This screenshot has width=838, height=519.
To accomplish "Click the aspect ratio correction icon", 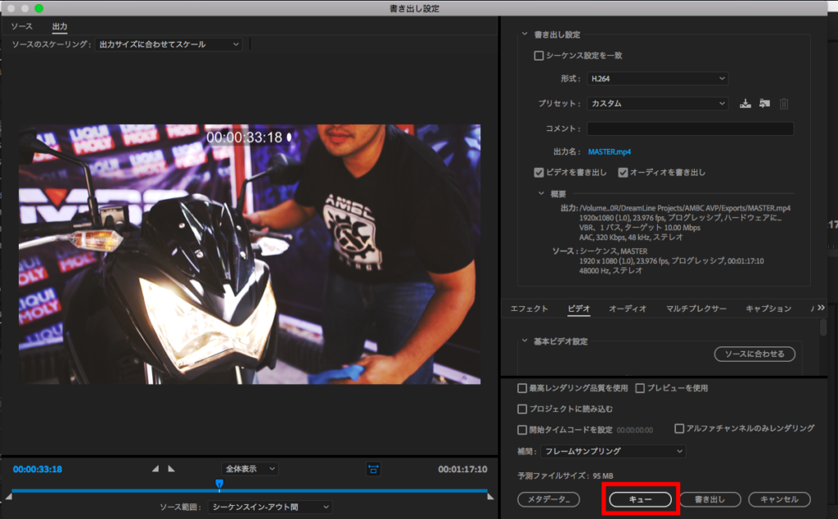I will click(373, 469).
